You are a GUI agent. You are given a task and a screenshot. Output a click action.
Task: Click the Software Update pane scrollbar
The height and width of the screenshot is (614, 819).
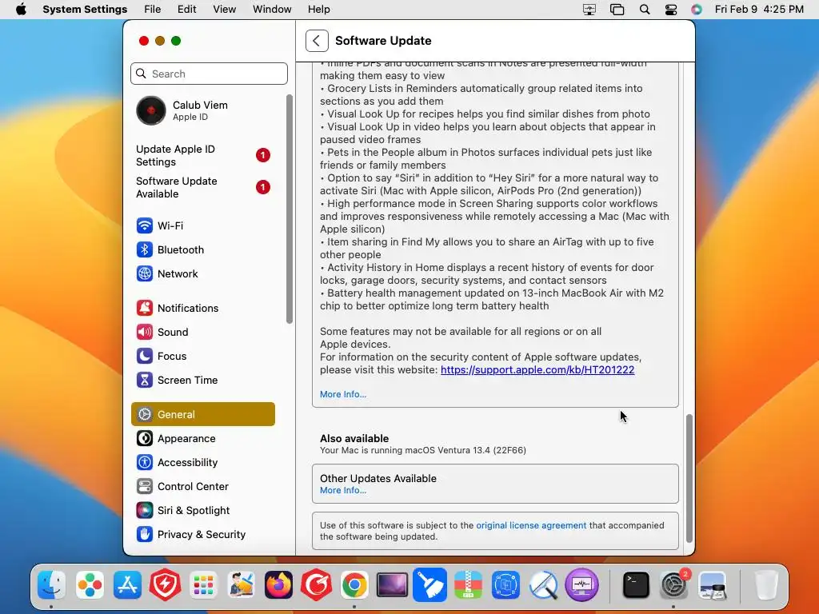689,478
